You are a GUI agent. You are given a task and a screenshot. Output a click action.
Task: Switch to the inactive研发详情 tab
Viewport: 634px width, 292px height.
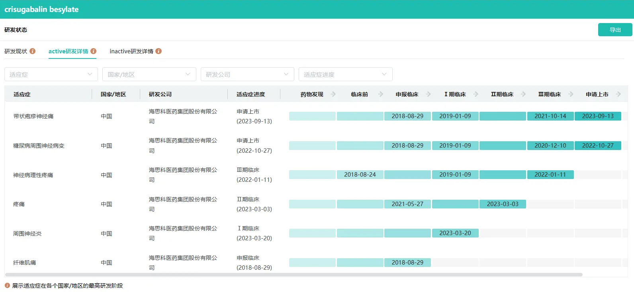coord(131,51)
